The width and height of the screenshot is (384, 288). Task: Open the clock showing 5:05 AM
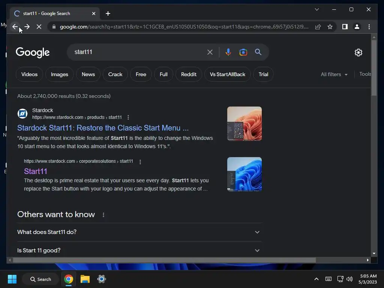[368, 279]
